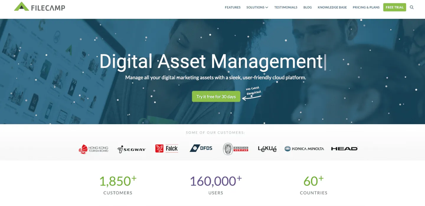Click the 1,850+ customers figure
The image size is (425, 206).
118,181
